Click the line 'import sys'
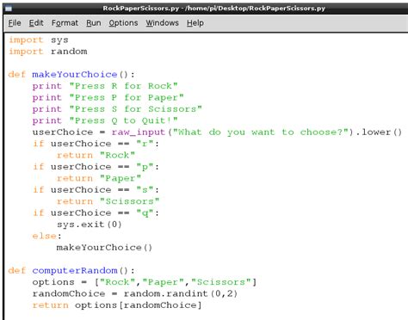 39,40
